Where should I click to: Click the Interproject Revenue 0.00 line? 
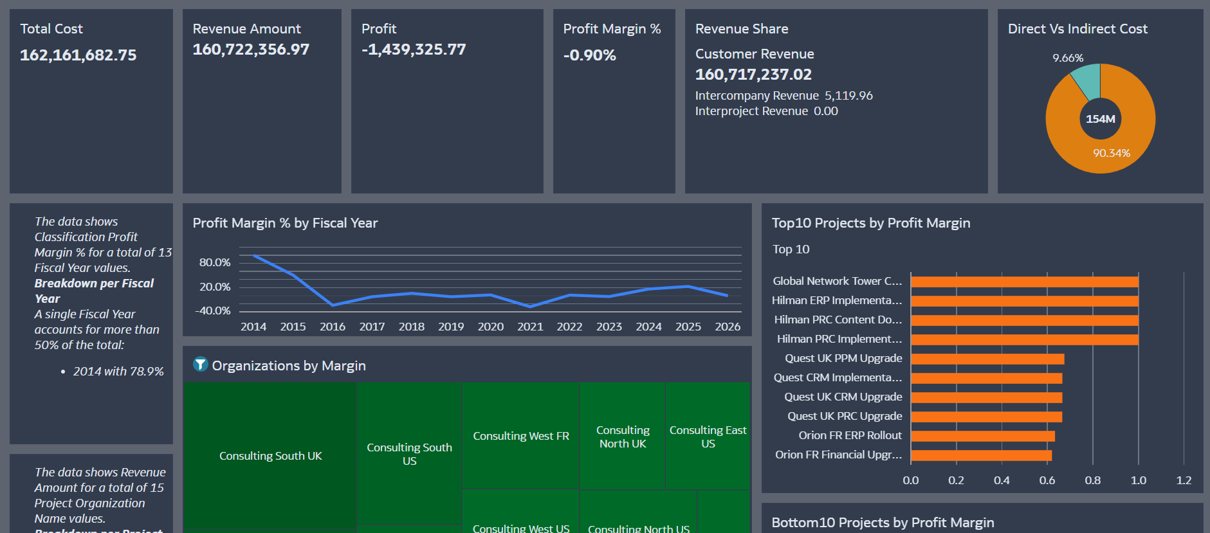click(767, 111)
